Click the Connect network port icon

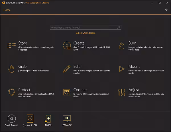tap(67, 92)
